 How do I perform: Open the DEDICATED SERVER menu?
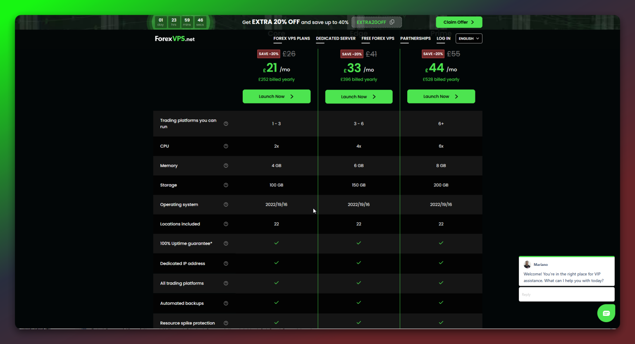(x=335, y=38)
